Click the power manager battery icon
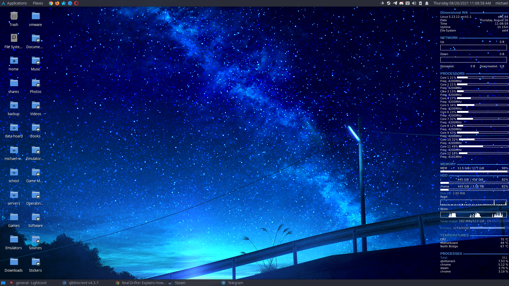Screen dimensions: 509x286 420,3
